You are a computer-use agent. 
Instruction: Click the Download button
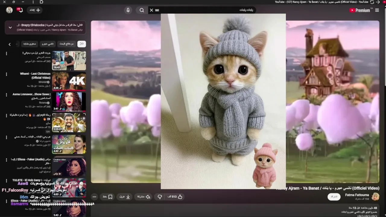point(125,197)
